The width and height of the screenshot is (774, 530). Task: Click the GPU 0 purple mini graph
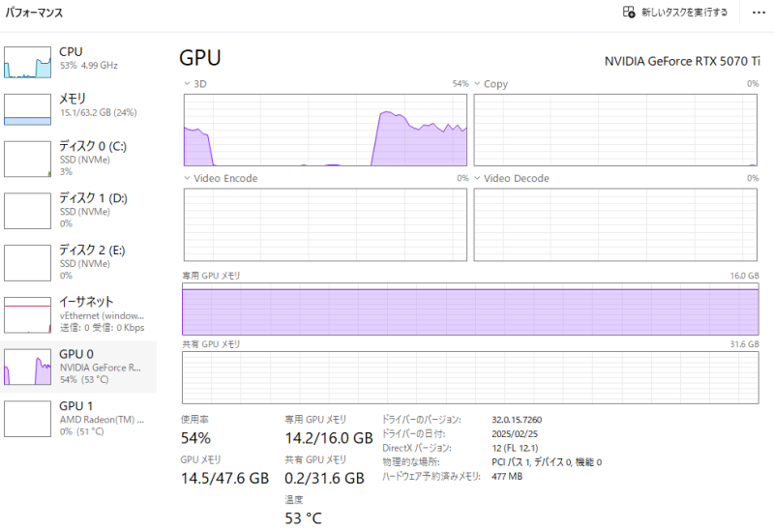pos(27,367)
